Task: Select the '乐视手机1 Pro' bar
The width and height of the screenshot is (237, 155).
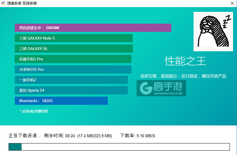Action: pos(73,59)
